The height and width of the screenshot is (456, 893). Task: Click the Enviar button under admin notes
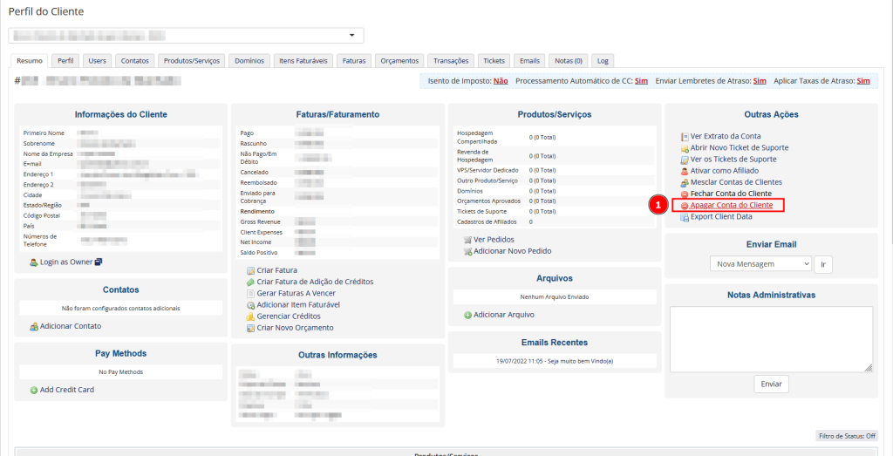tap(772, 385)
